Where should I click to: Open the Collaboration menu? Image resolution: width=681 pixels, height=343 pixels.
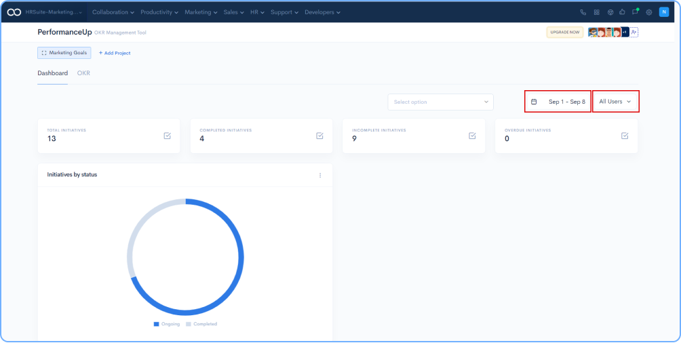coord(113,12)
